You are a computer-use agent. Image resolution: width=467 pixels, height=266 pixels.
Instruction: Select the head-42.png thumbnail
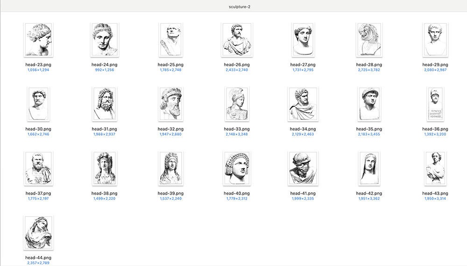pos(369,169)
